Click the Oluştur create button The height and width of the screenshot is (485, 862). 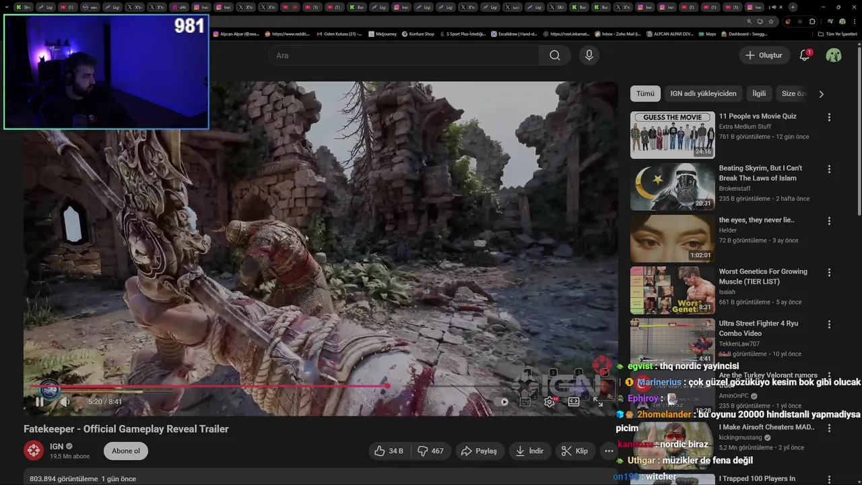click(x=764, y=55)
